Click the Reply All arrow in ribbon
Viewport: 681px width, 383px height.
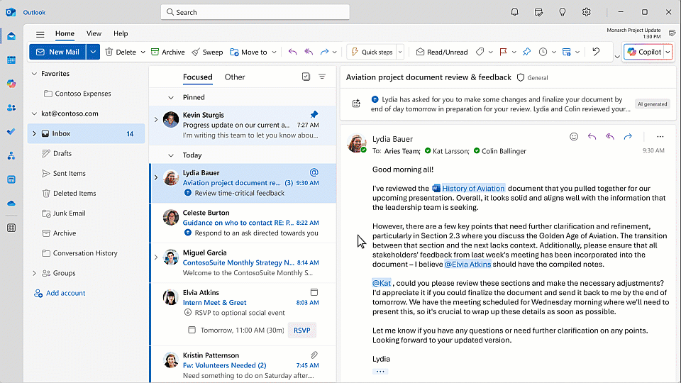pyautogui.click(x=309, y=52)
